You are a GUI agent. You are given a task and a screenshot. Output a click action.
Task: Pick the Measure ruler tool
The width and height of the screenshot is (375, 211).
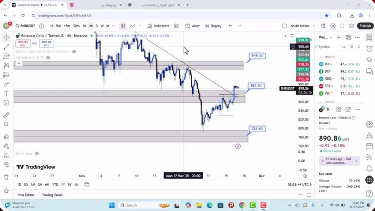point(6,115)
